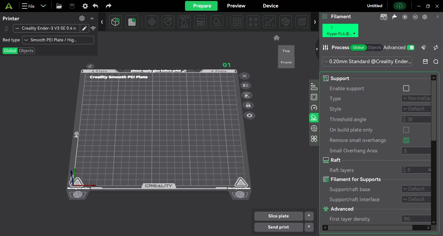Open the Add model tool
This screenshot has height=236, width=443.
tap(115, 21)
